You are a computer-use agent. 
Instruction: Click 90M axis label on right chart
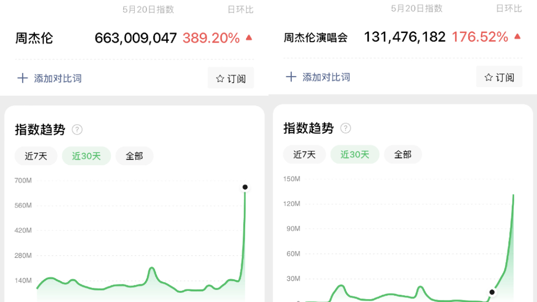point(293,229)
